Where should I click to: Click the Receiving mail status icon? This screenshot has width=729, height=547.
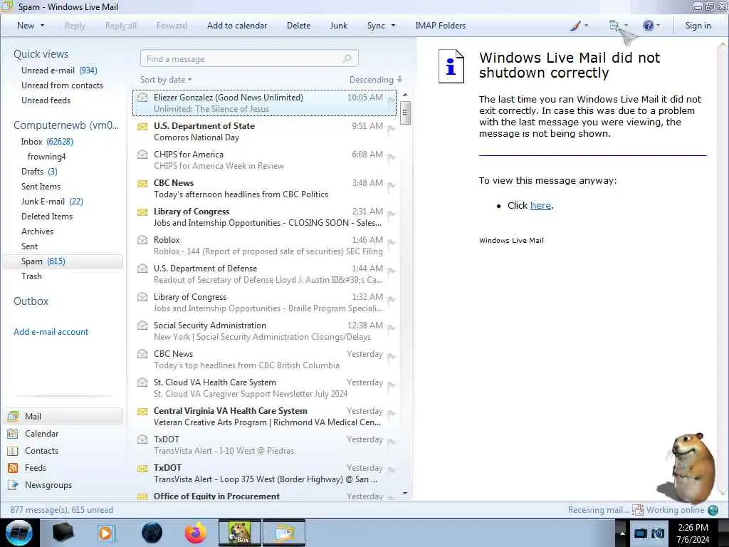click(x=637, y=510)
